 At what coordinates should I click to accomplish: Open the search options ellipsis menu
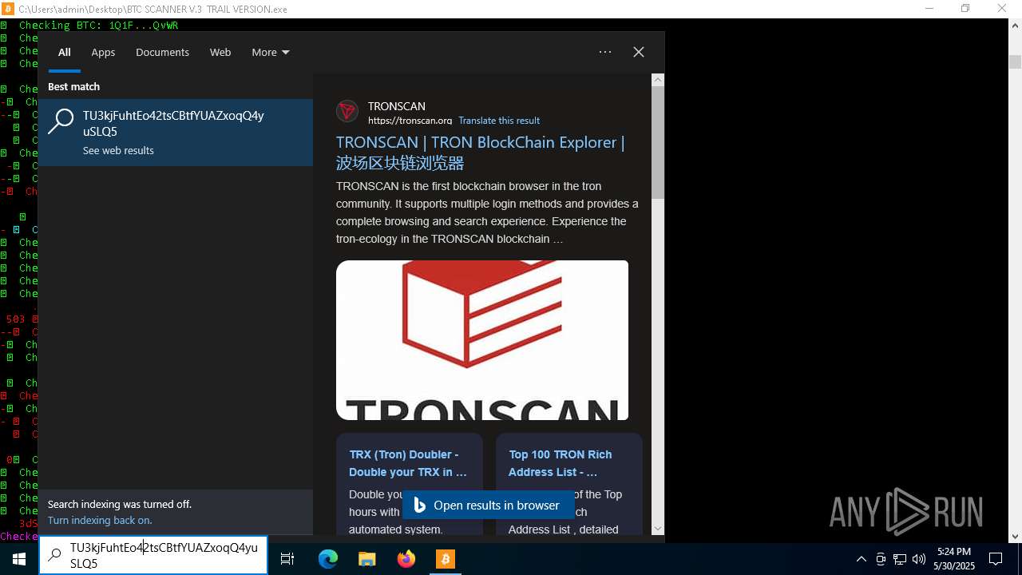pyautogui.click(x=605, y=52)
